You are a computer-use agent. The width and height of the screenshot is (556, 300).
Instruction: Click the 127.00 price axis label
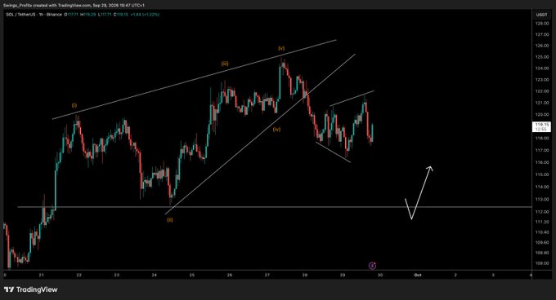pos(542,34)
